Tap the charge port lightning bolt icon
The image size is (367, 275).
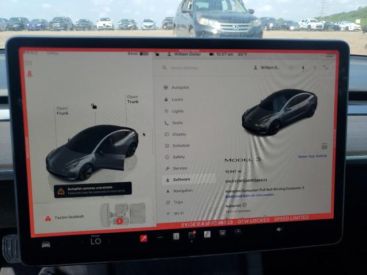click(x=144, y=135)
